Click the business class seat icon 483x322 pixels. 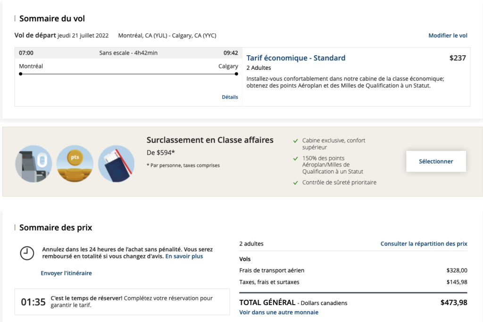(33, 164)
